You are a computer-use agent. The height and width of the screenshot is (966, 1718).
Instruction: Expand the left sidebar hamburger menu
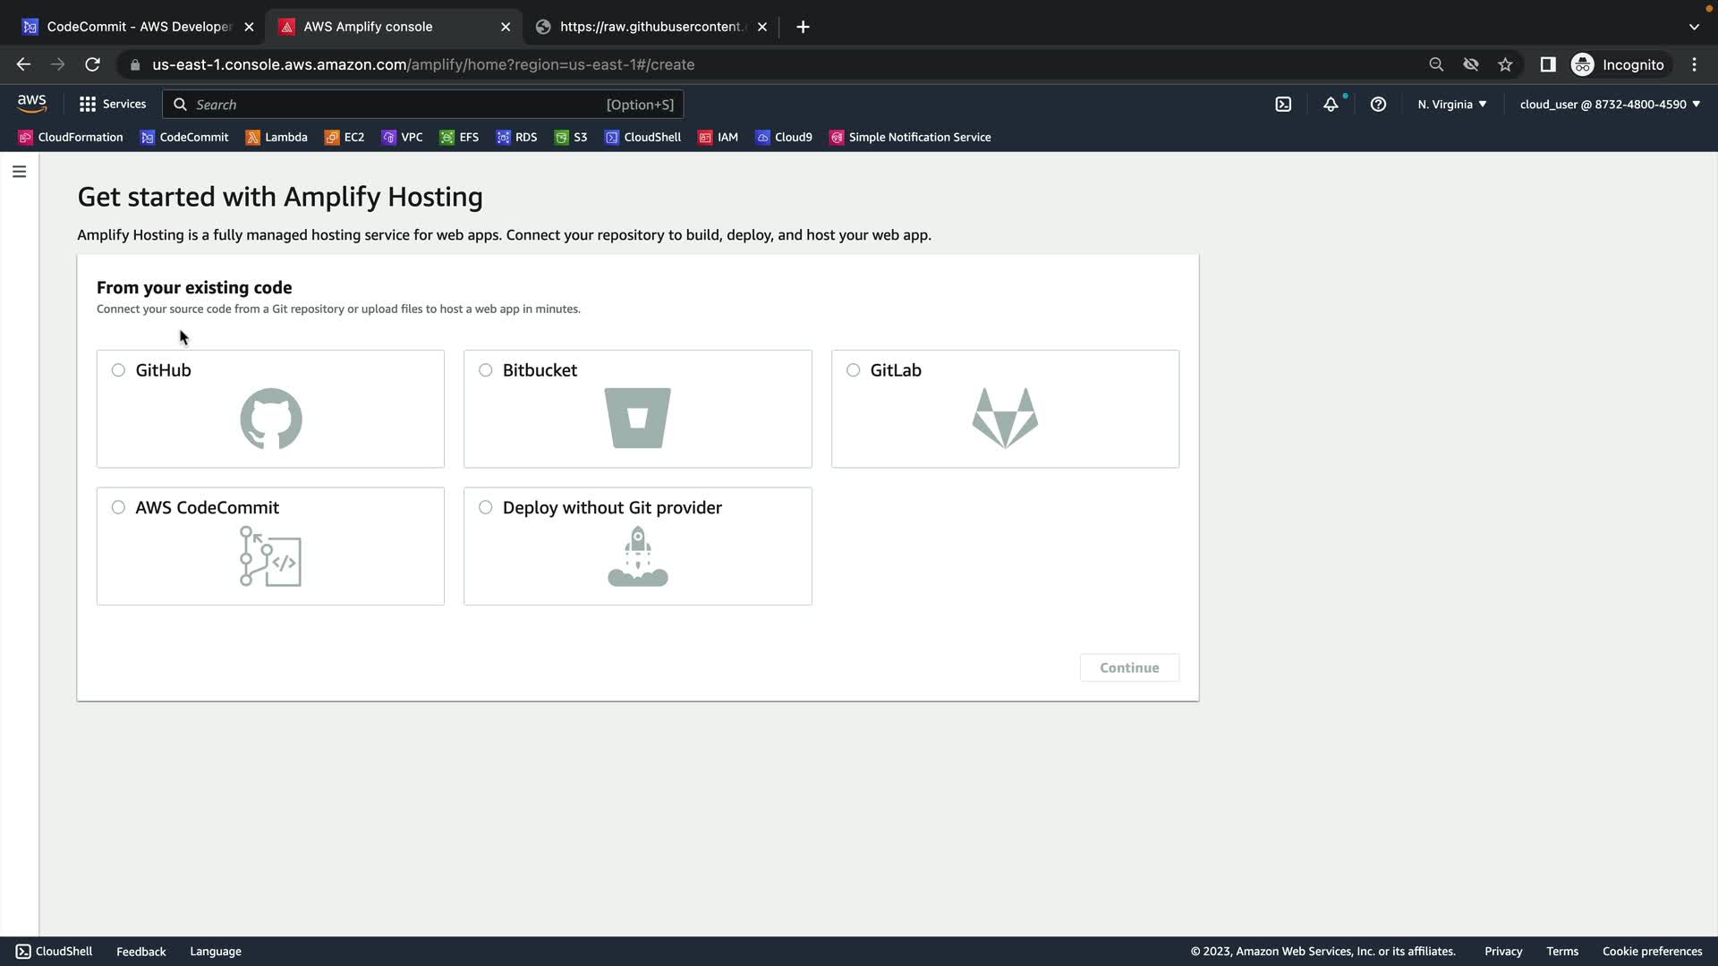(19, 172)
